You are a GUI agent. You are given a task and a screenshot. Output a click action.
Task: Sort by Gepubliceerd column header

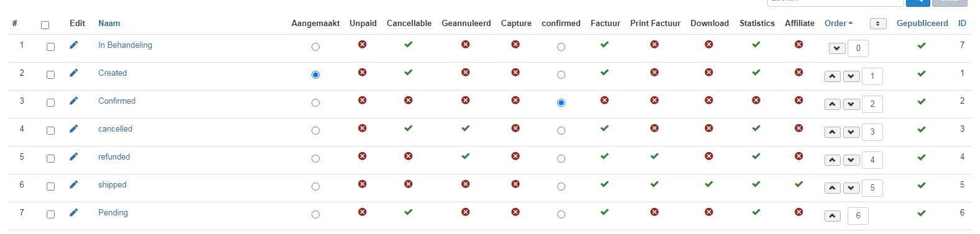(x=922, y=23)
